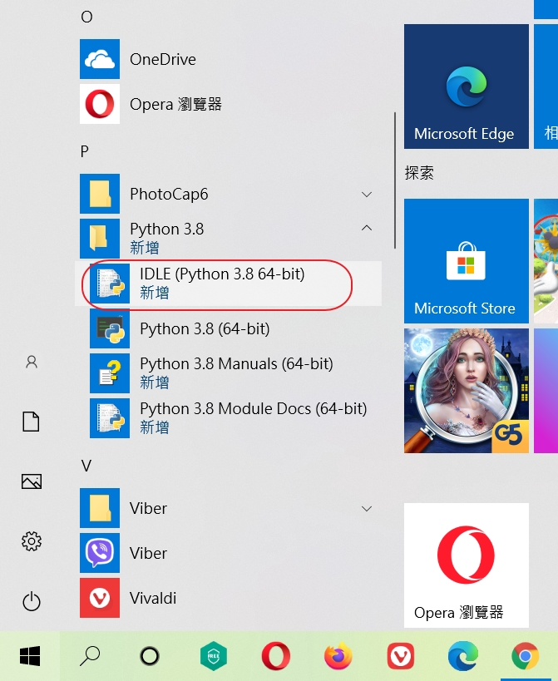The height and width of the screenshot is (681, 558).
Task: Expand the PhotoCap6 folder chevron
Action: pyautogui.click(x=367, y=194)
